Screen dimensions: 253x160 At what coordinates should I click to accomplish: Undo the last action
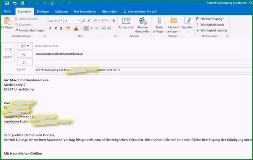(x=15, y=3)
